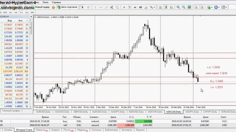The height and width of the screenshot is (132, 236).
Task: Select Market Watch row with bid 1257.970
Action: pyautogui.click(x=15, y=71)
